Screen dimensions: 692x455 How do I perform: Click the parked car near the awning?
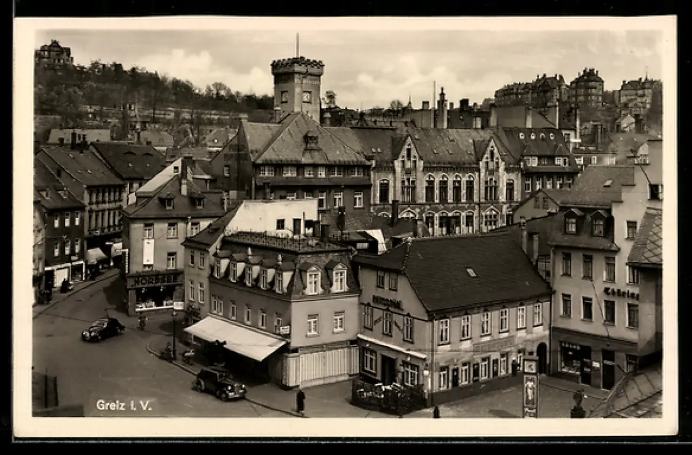click(220, 382)
